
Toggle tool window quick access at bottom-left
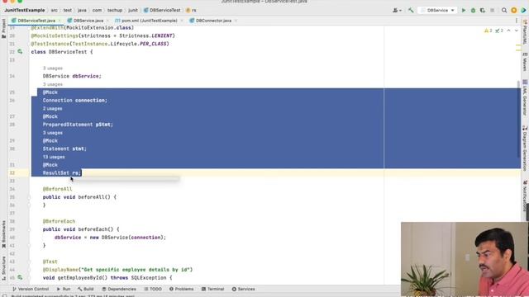coord(4,295)
